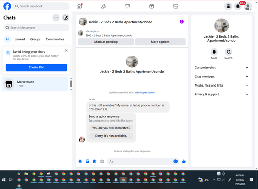Send quick response Yes, are you still interested?

click(x=111, y=128)
